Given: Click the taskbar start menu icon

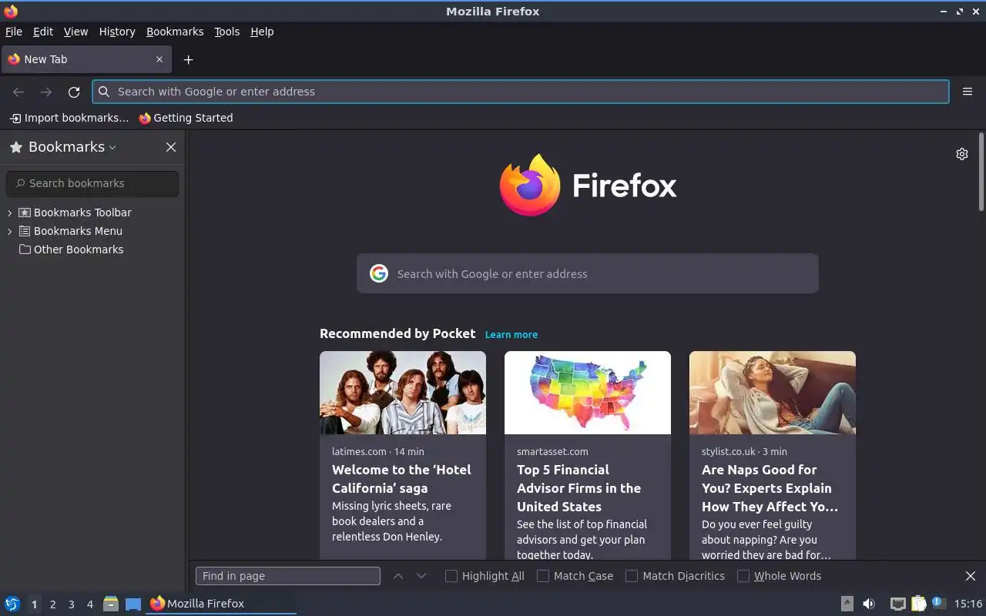Looking at the screenshot, I should [12, 604].
